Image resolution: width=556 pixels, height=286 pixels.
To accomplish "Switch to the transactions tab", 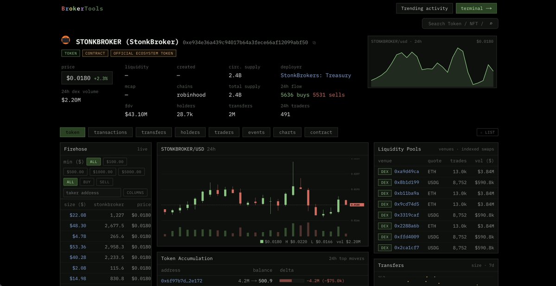I will point(110,132).
